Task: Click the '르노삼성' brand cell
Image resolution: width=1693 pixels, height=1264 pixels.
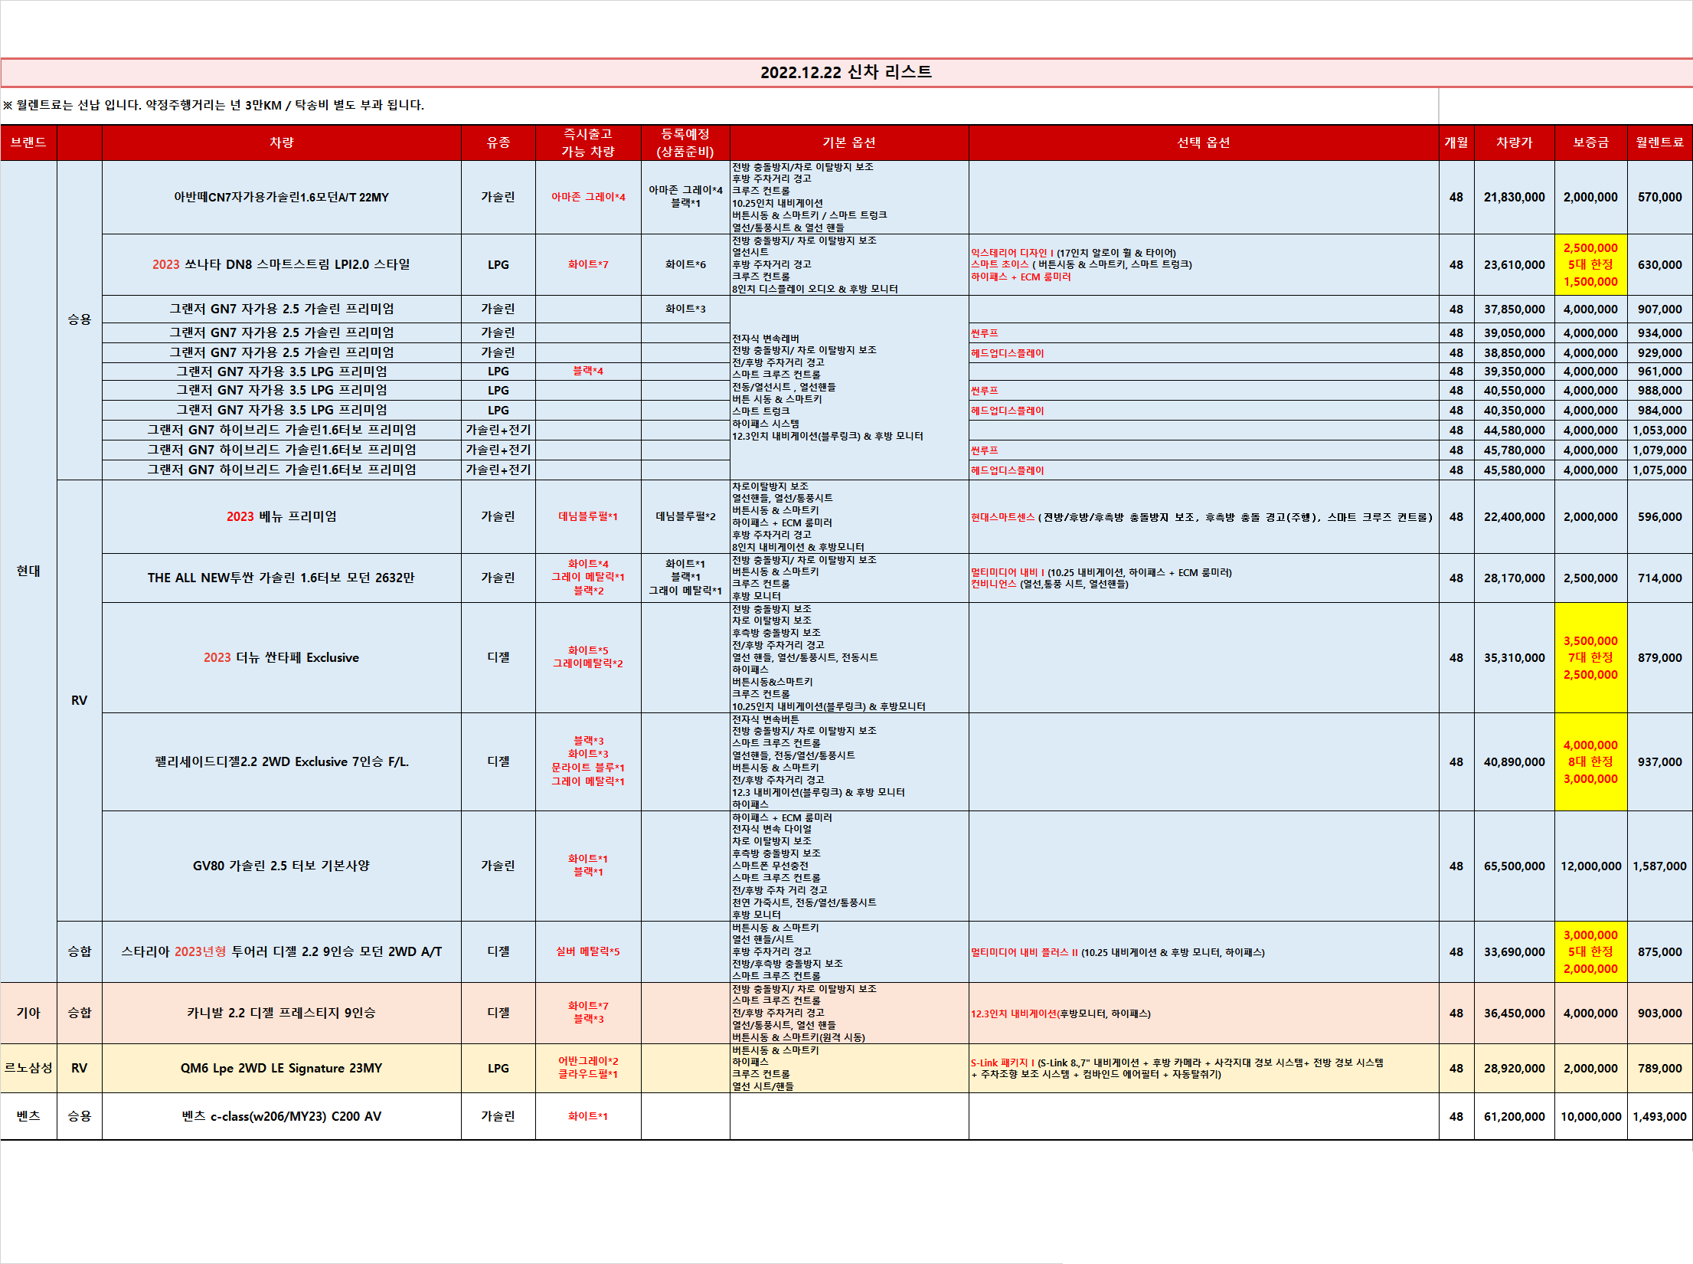Action: (28, 1068)
